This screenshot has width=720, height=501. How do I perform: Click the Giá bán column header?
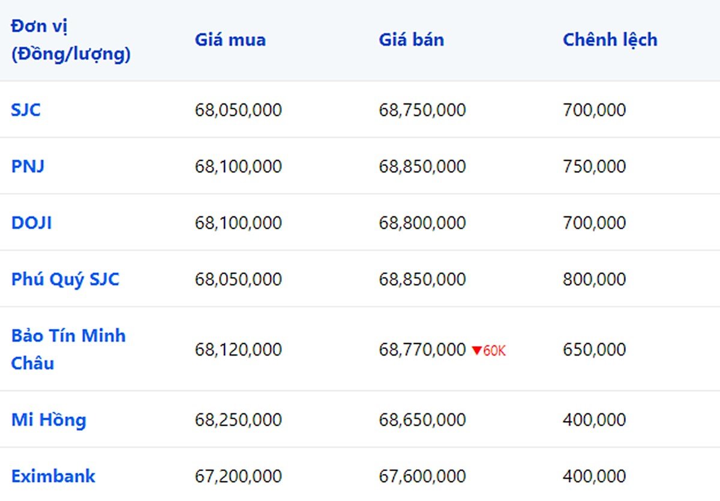click(x=412, y=40)
